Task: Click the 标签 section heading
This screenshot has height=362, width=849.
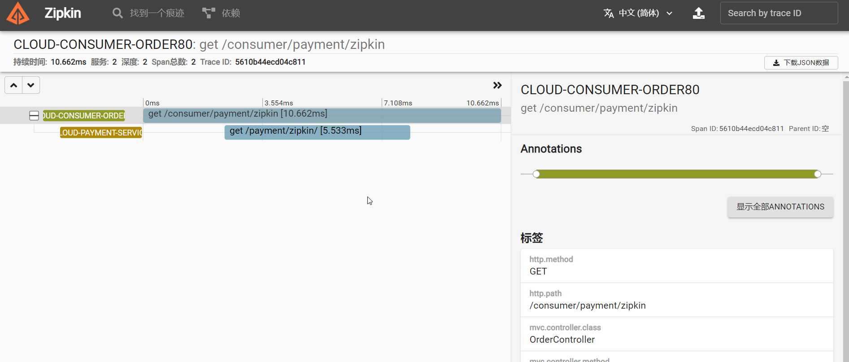Action: click(532, 238)
